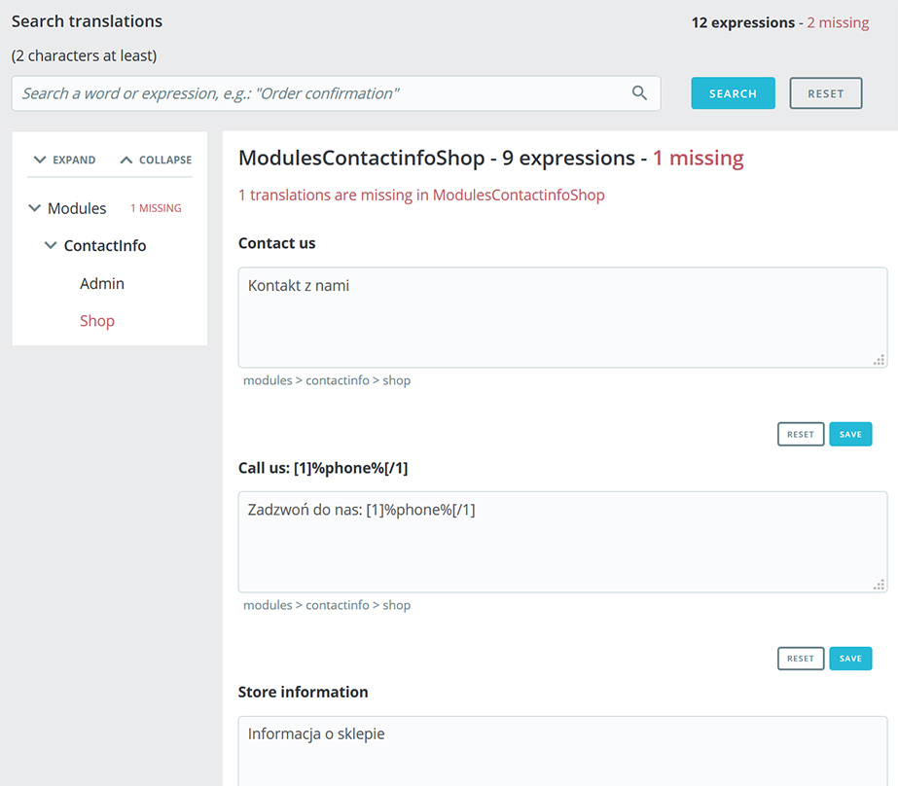Grab the resize handle of Kontakt z nami textarea

pos(880,360)
